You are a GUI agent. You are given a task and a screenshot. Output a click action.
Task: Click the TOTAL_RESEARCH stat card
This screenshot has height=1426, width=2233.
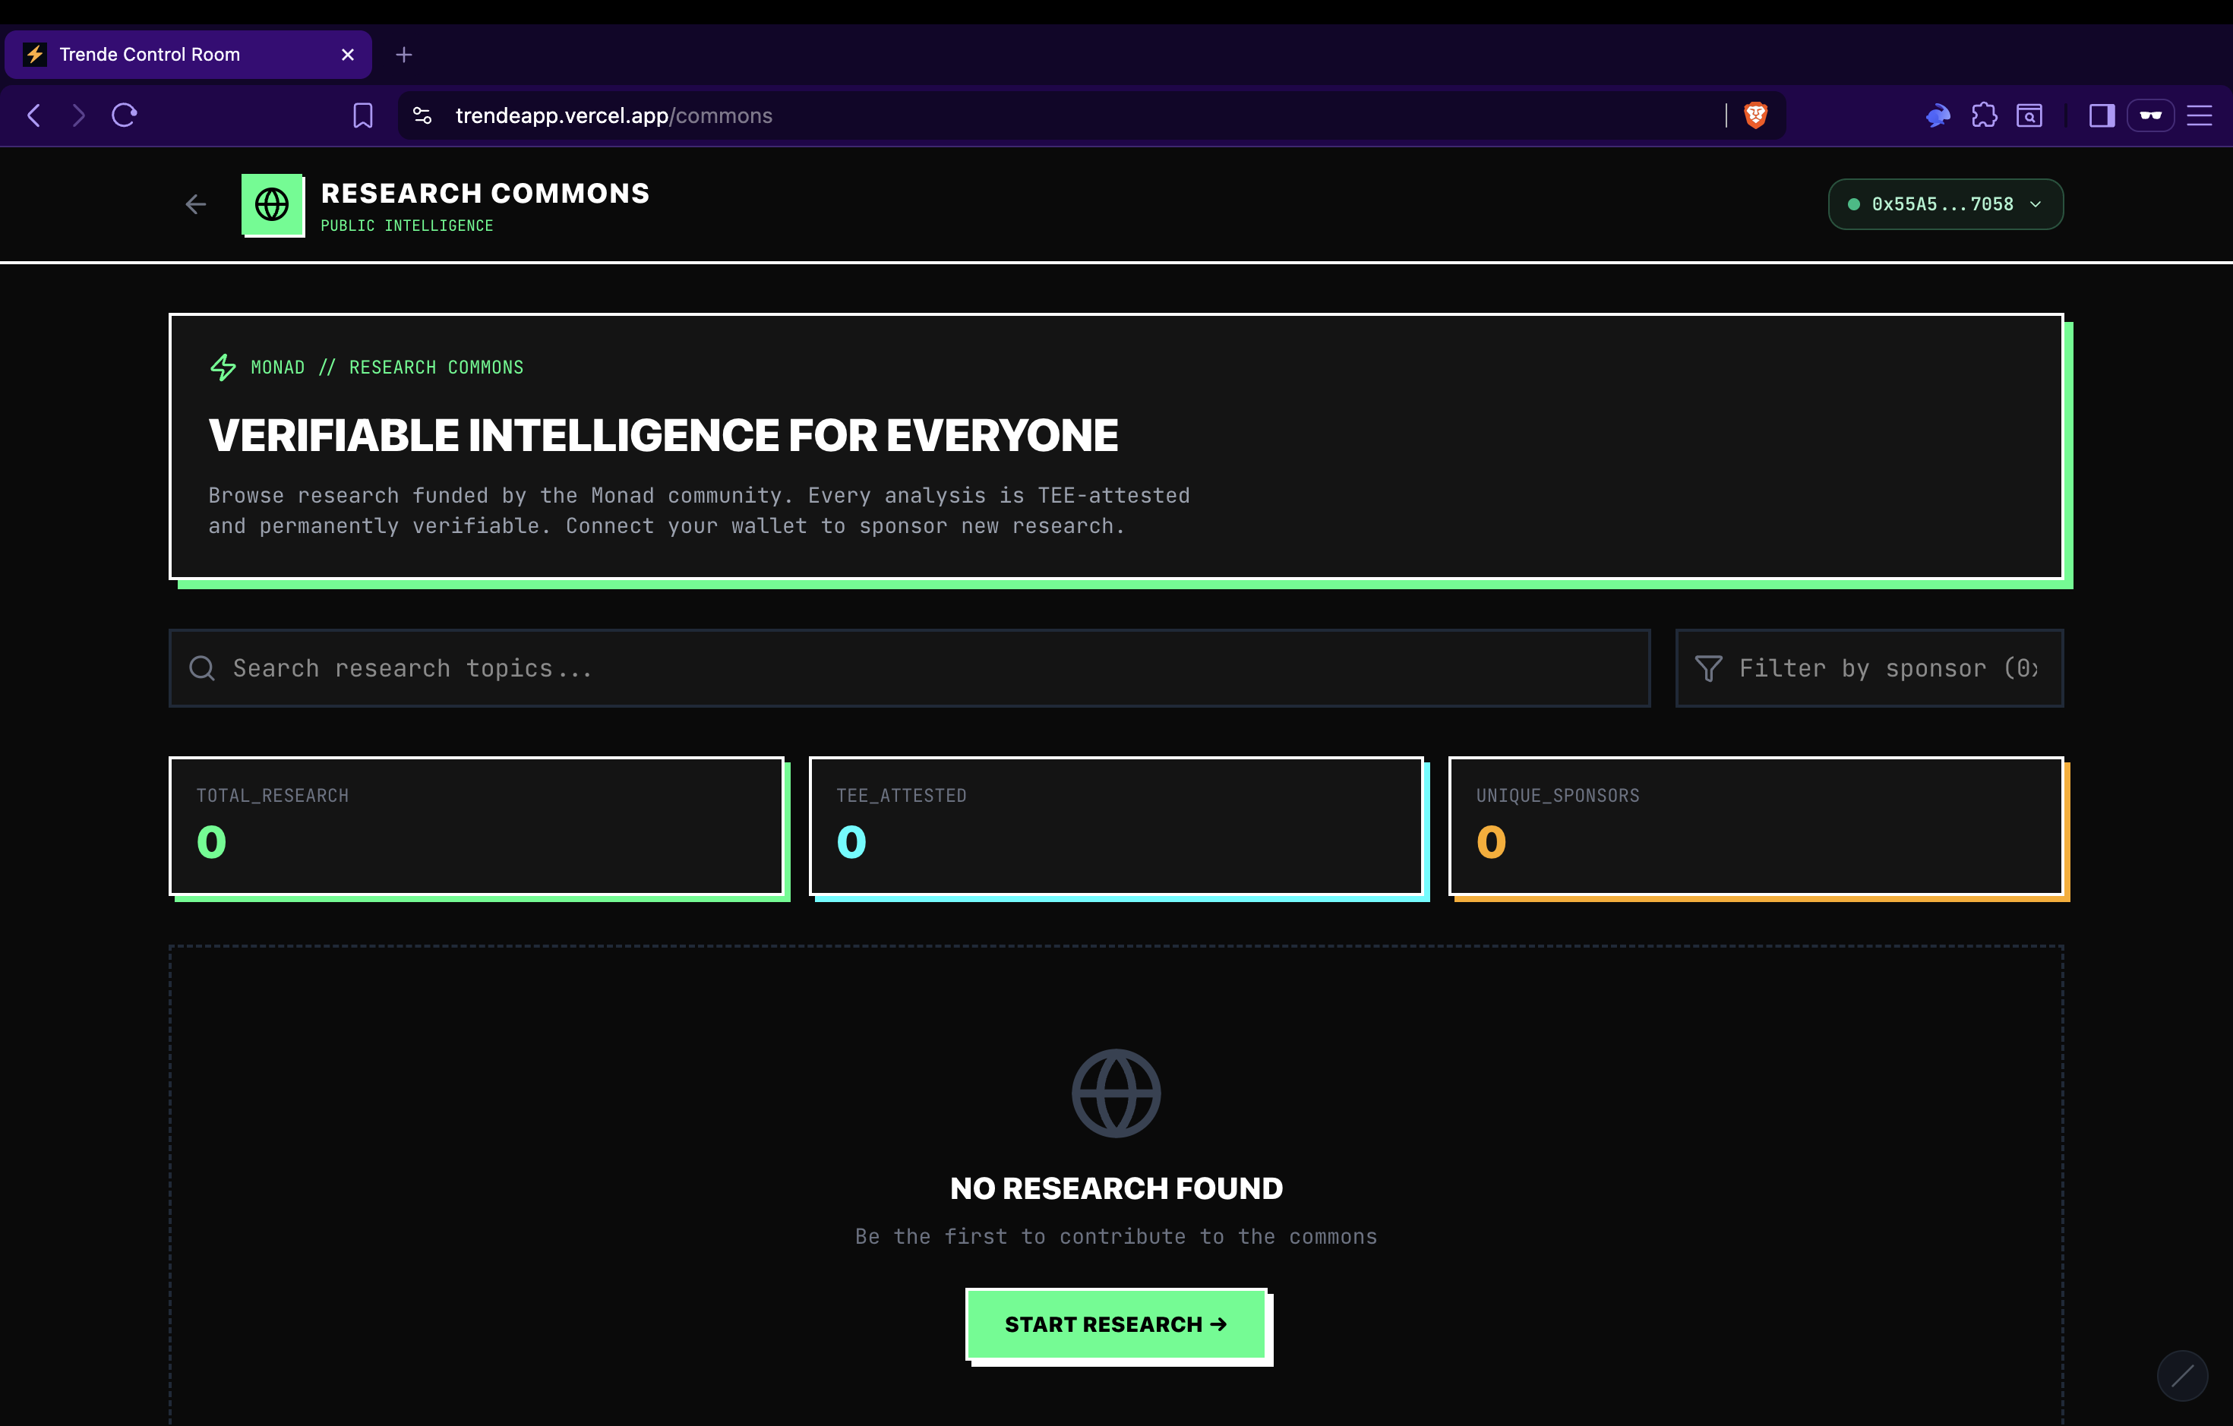click(x=477, y=826)
